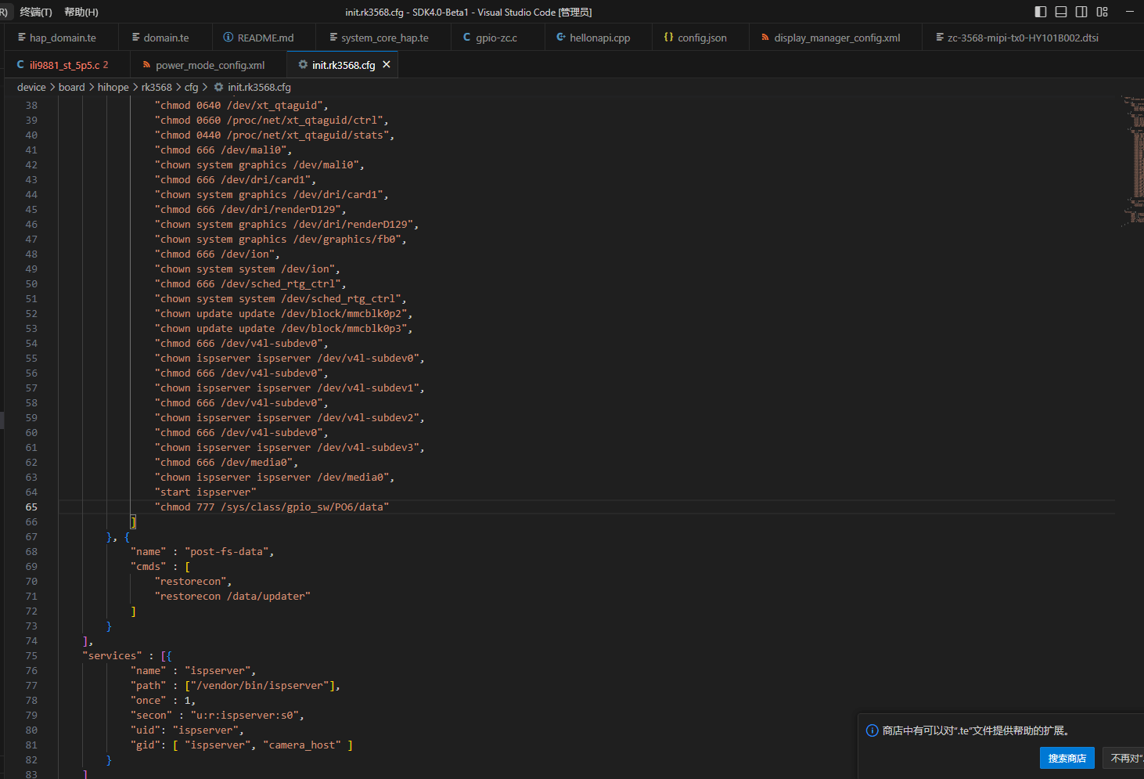This screenshot has height=779, width=1144.
Task: Switch to config.json tab
Action: pos(702,38)
